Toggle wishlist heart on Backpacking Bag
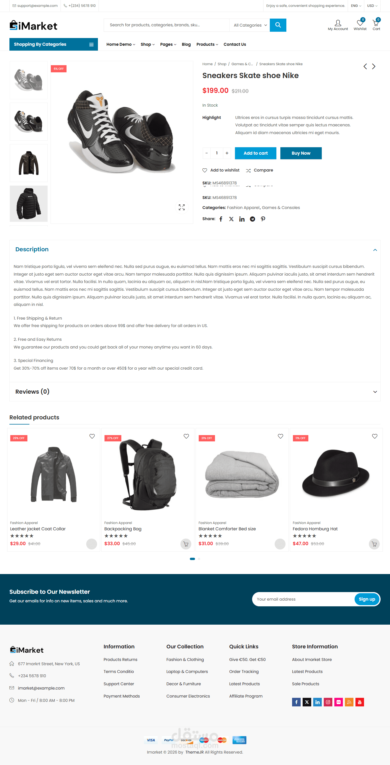Image resolution: width=390 pixels, height=765 pixels. click(186, 436)
